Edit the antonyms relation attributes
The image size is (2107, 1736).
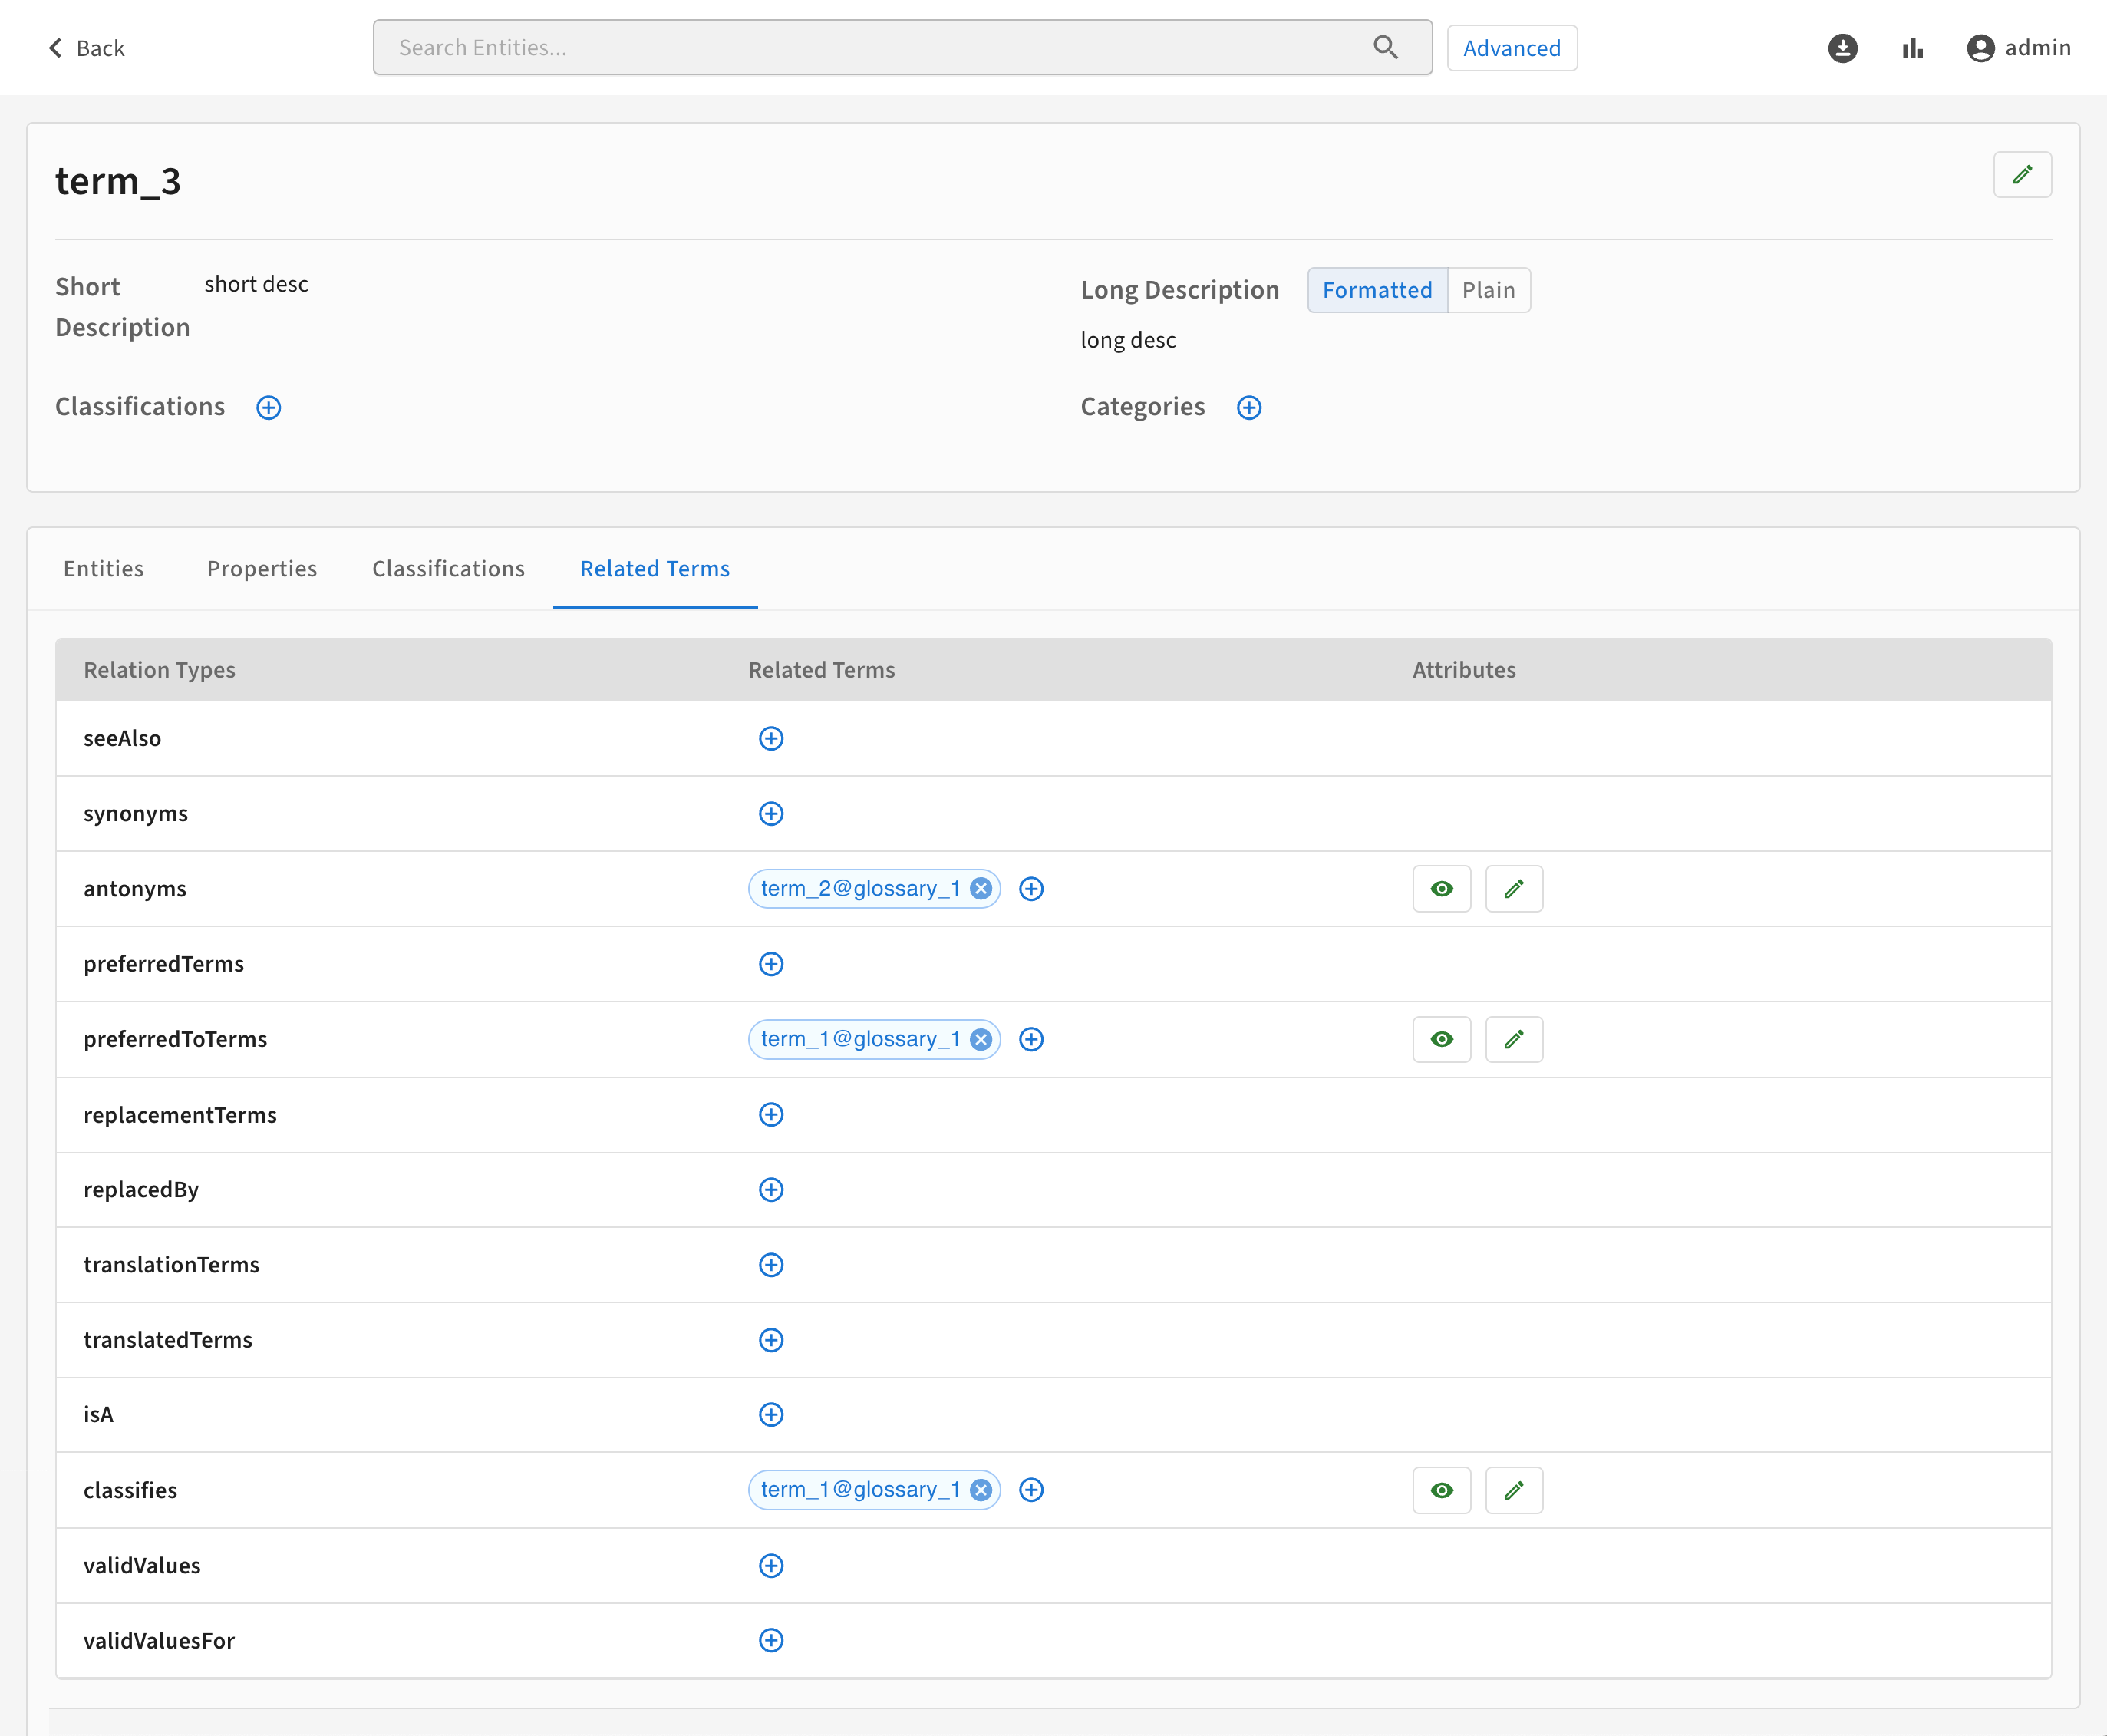[1513, 888]
